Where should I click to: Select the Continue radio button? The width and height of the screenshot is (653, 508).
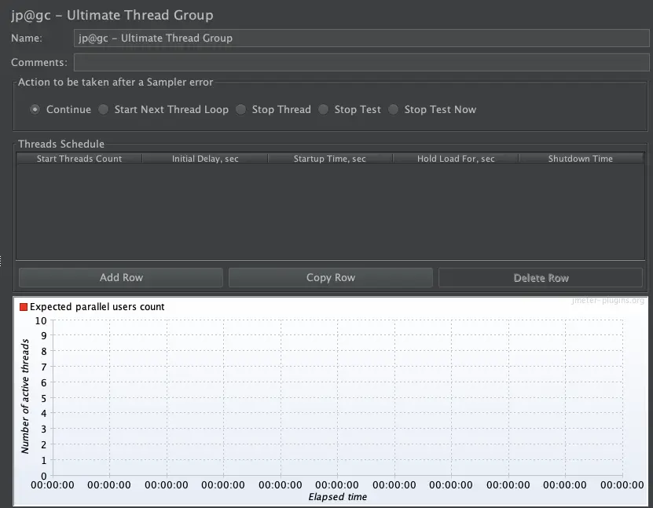pos(35,109)
